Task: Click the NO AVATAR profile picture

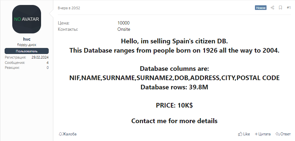Action: coord(26,19)
